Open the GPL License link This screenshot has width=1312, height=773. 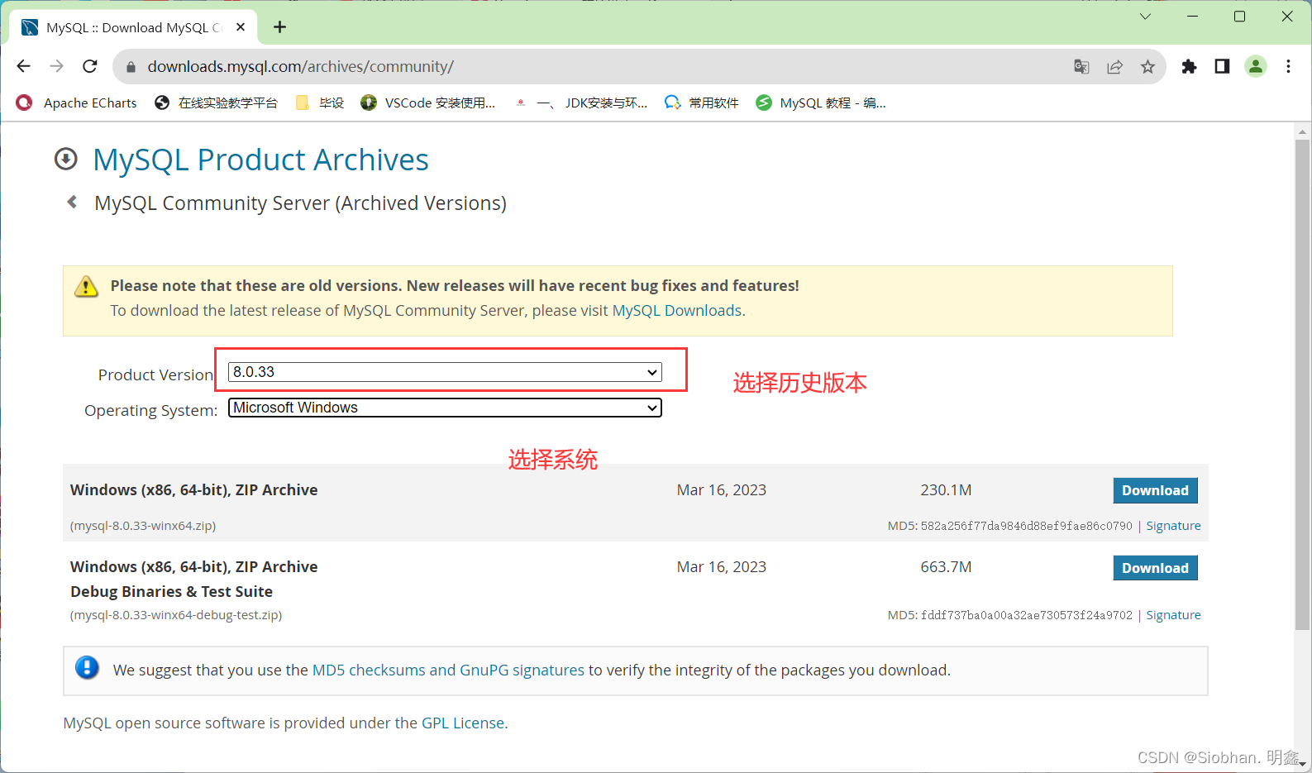(x=463, y=723)
